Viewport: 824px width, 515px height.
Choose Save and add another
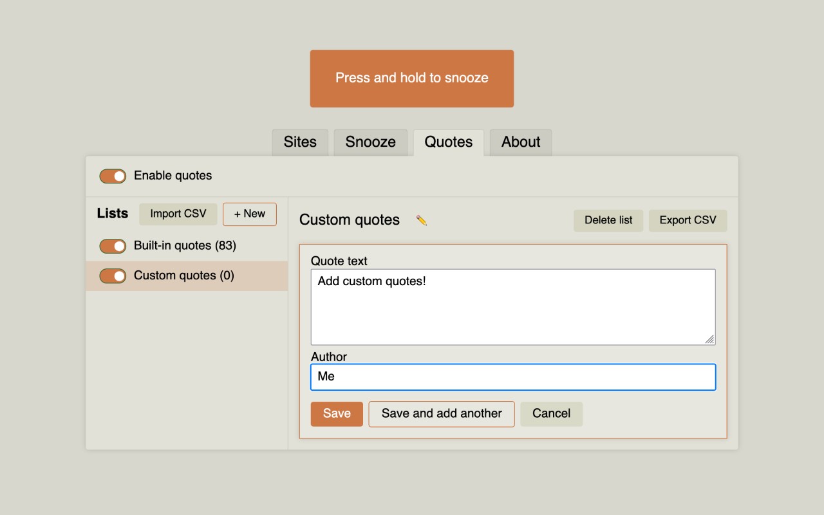click(442, 414)
